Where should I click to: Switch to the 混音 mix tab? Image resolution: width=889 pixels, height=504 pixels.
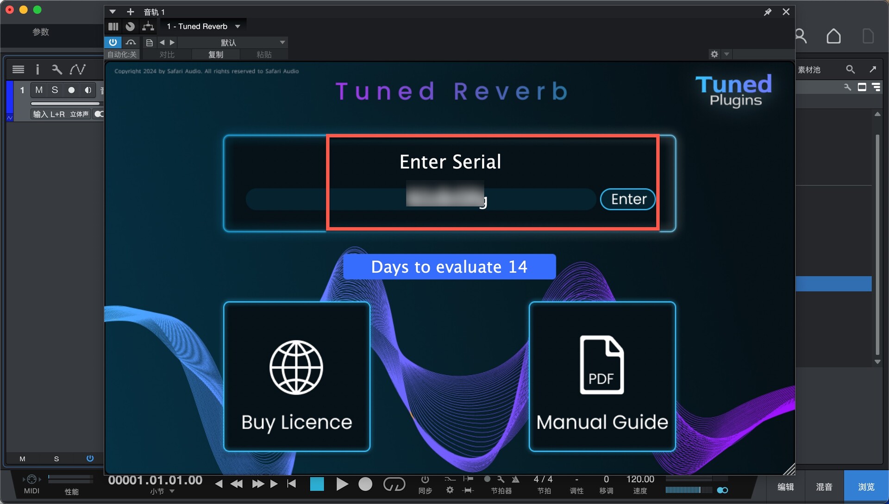tap(824, 487)
